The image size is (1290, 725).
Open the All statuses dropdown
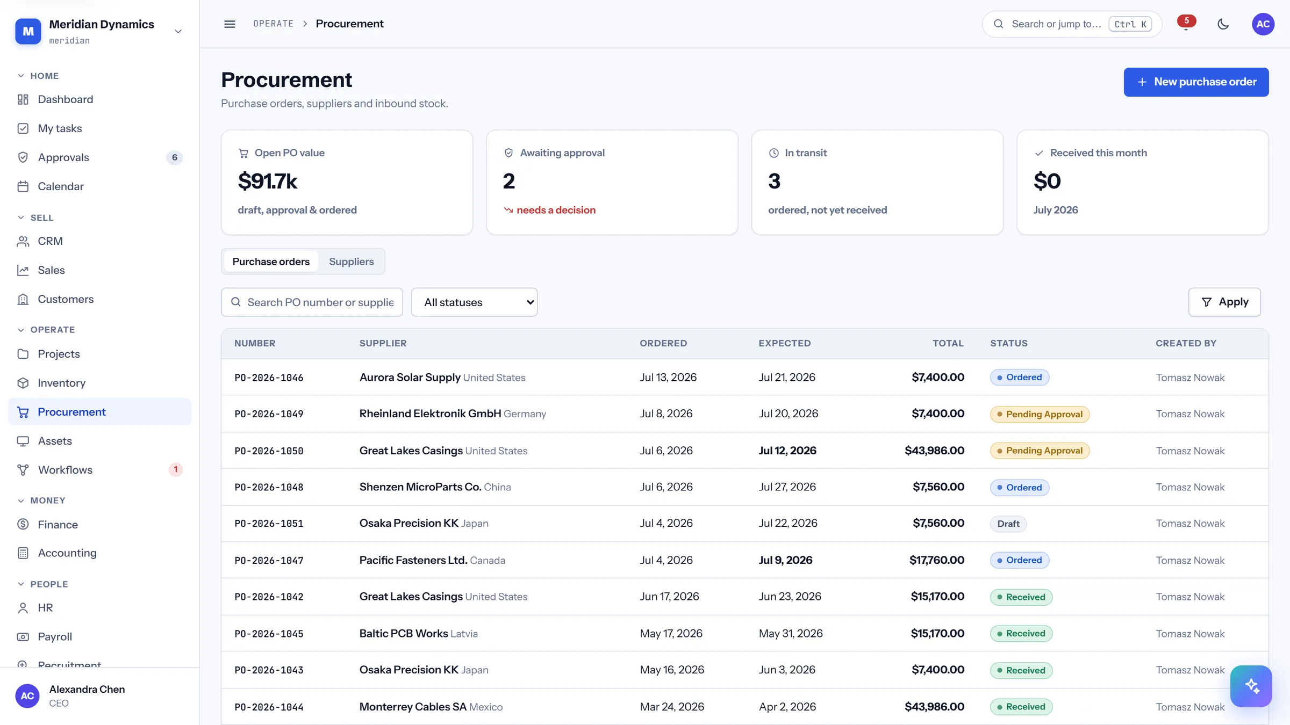click(x=474, y=302)
